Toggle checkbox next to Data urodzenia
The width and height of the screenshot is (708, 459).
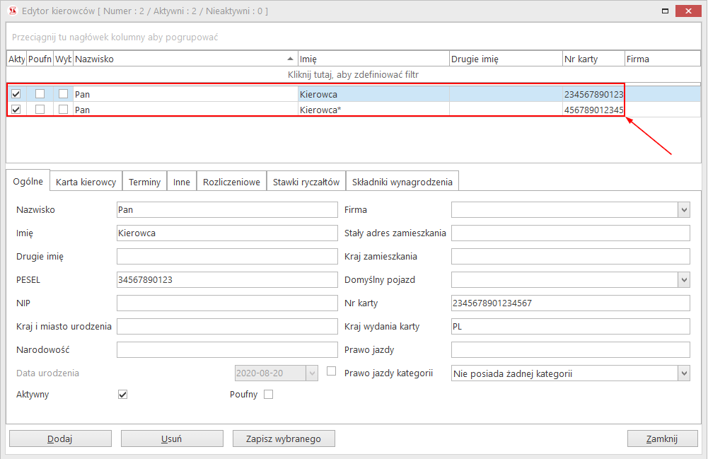pos(331,371)
